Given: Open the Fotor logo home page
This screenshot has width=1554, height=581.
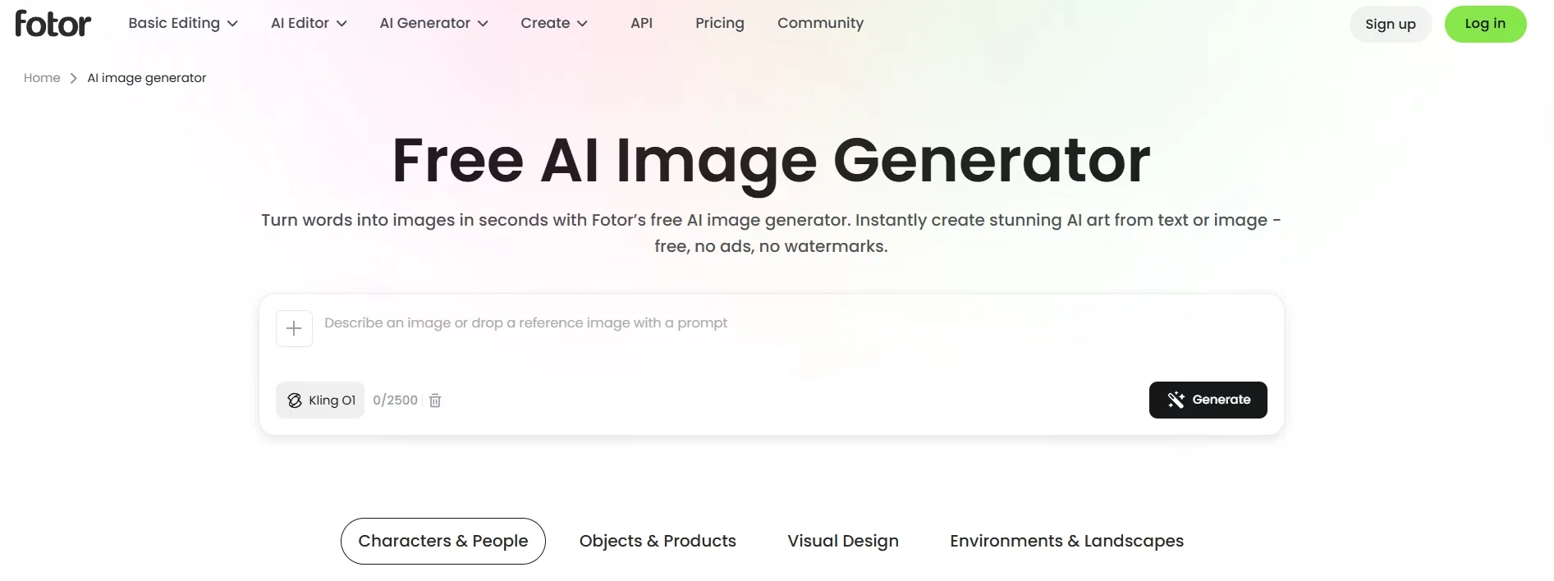Looking at the screenshot, I should point(53,24).
